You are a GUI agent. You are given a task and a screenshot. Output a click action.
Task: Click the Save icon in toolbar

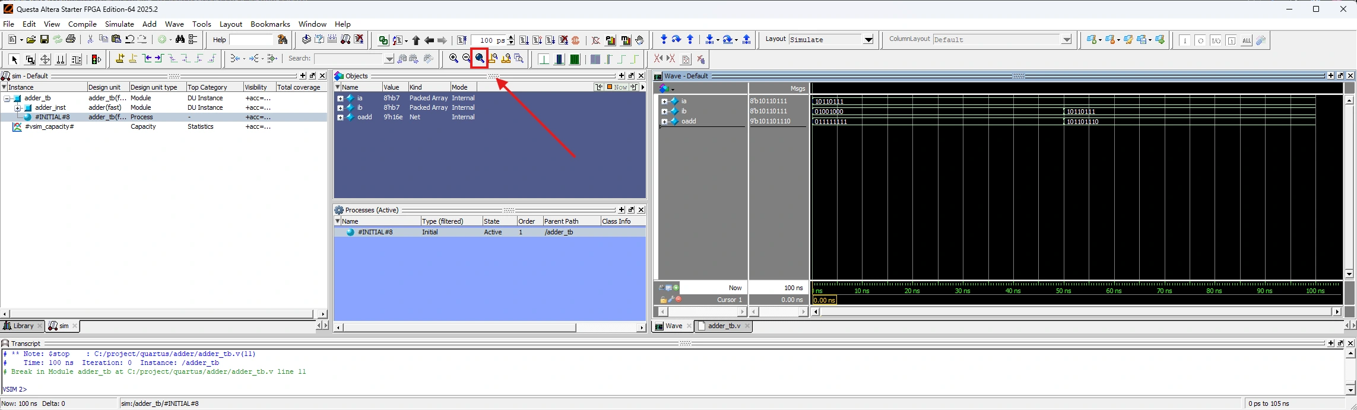(x=45, y=40)
